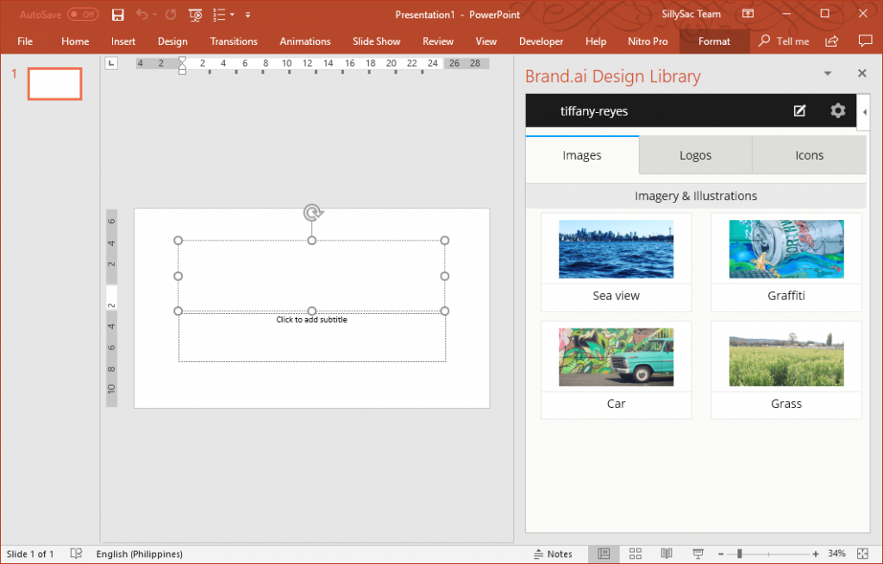
Task: Click the edit pencil next to tiffany-reyes
Action: pos(799,110)
